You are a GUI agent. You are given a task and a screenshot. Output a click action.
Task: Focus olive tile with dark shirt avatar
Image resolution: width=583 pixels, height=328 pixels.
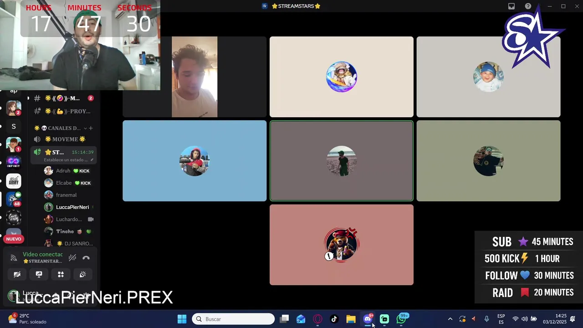pyautogui.click(x=488, y=161)
